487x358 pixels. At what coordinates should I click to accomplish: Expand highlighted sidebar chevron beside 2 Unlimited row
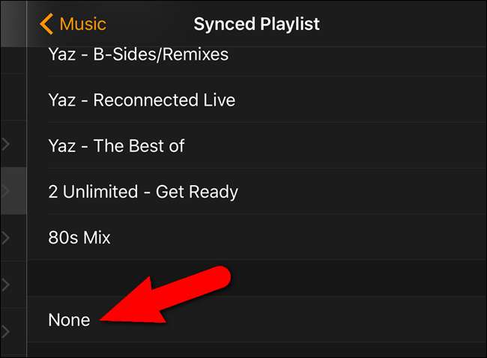5,191
